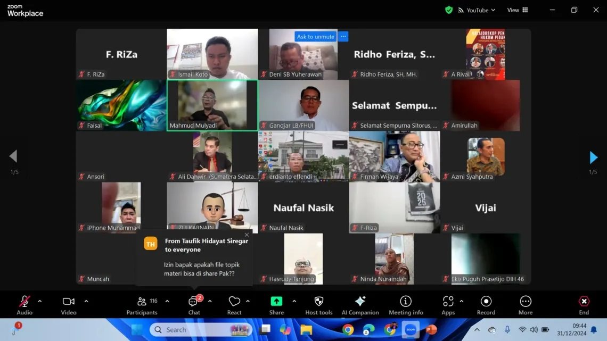Image resolution: width=607 pixels, height=341 pixels.
Task: Open the Participants panel
Action: point(142,305)
